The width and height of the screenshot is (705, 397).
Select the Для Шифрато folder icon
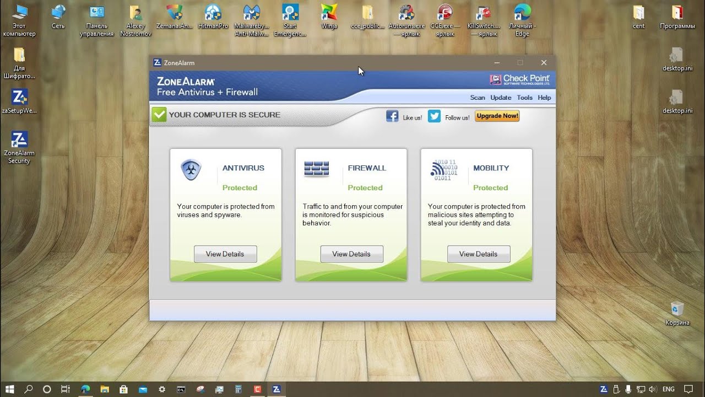click(x=19, y=63)
